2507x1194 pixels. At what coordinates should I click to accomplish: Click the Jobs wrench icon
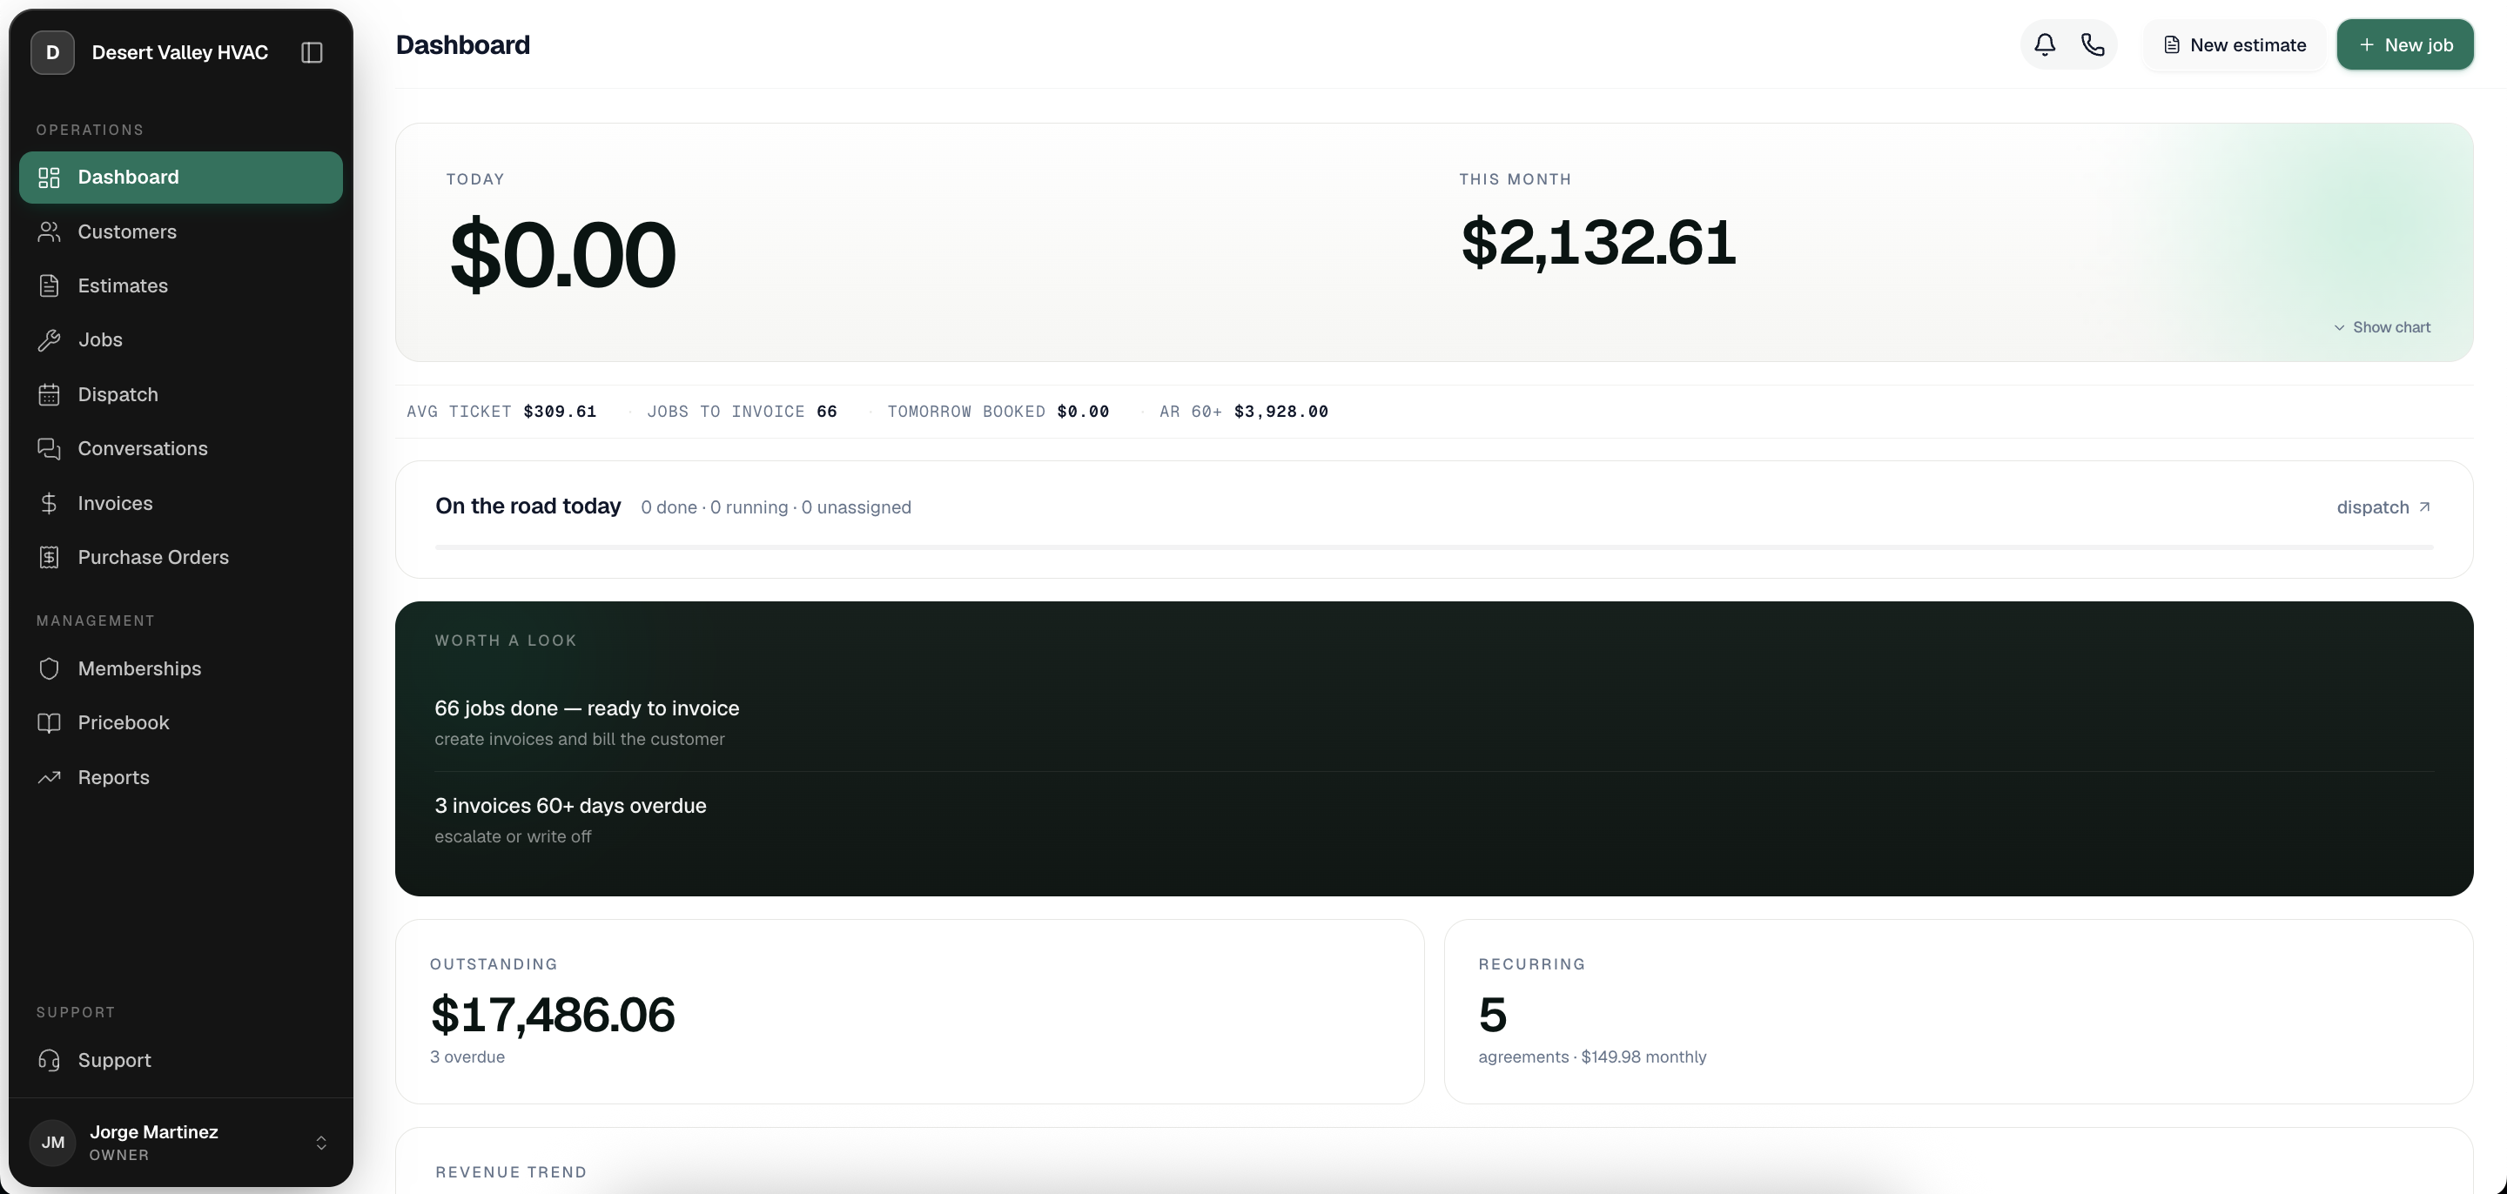coord(49,339)
